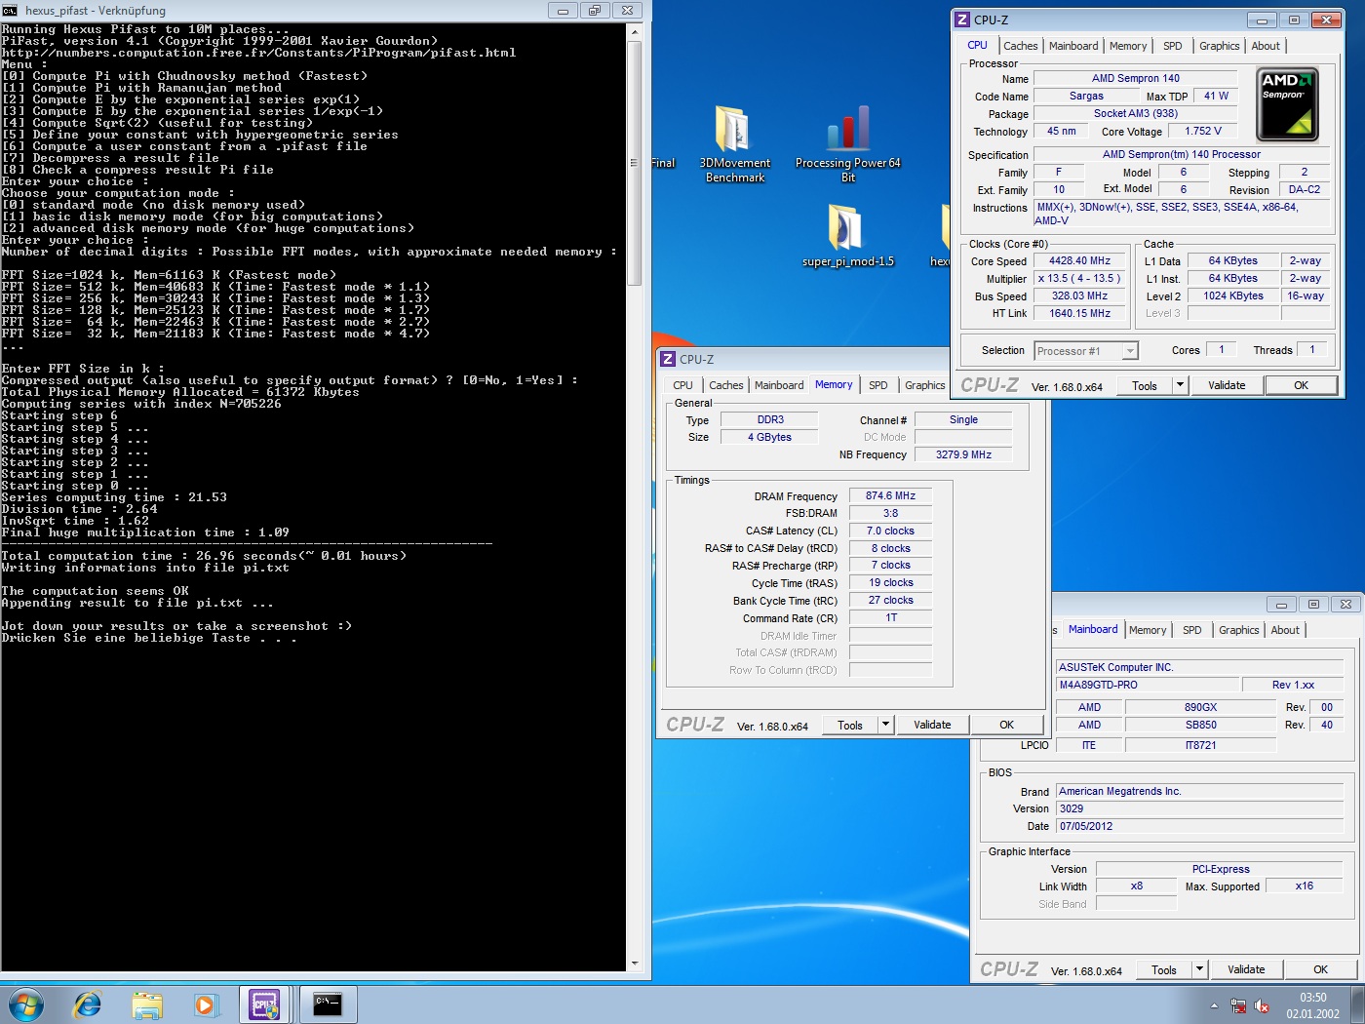
Task: Click the NB Frequency 3279.9 MHz field
Action: point(963,454)
